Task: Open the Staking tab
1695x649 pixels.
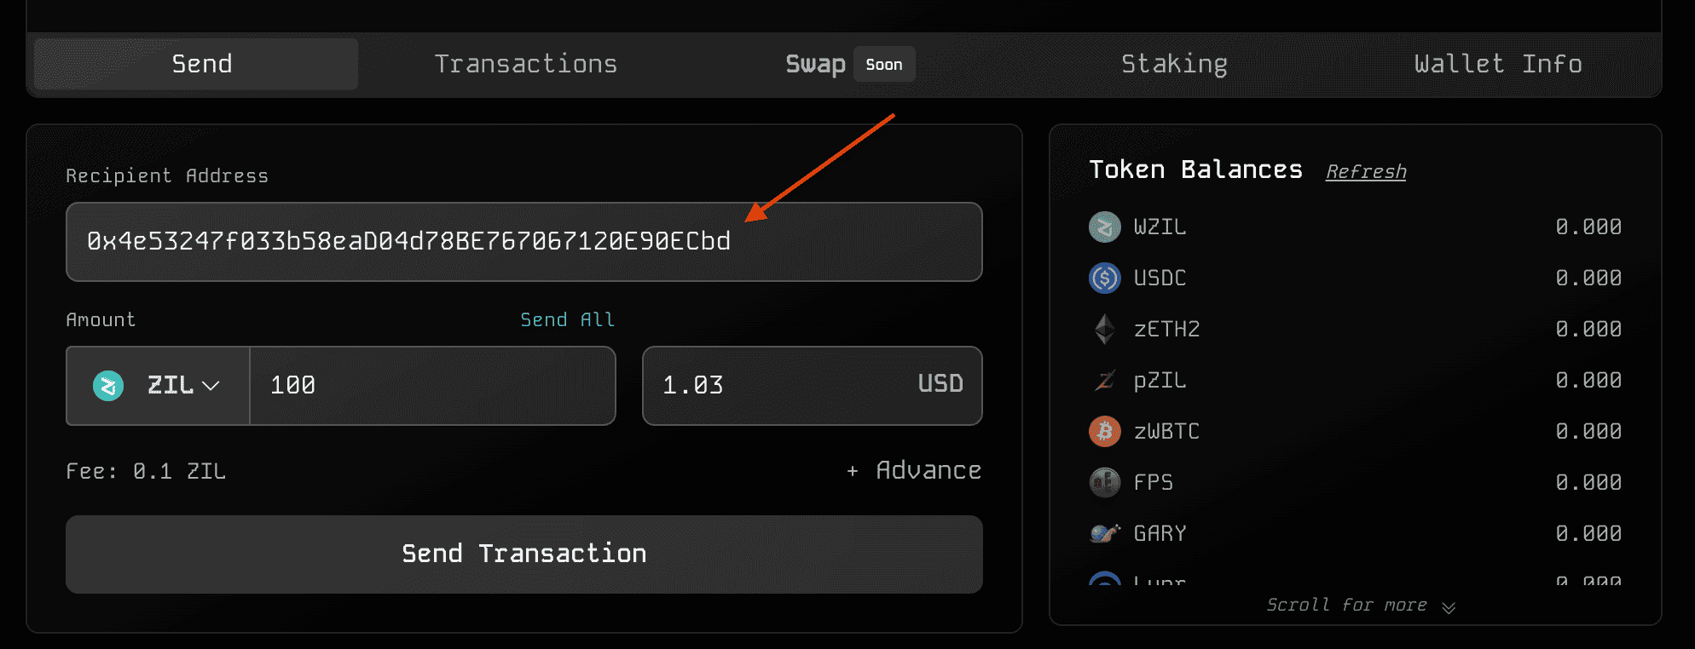Action: click(1174, 64)
